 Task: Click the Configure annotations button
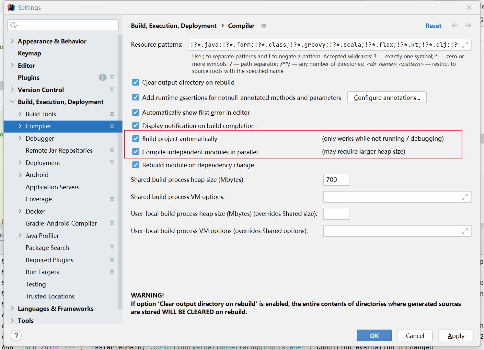[387, 98]
